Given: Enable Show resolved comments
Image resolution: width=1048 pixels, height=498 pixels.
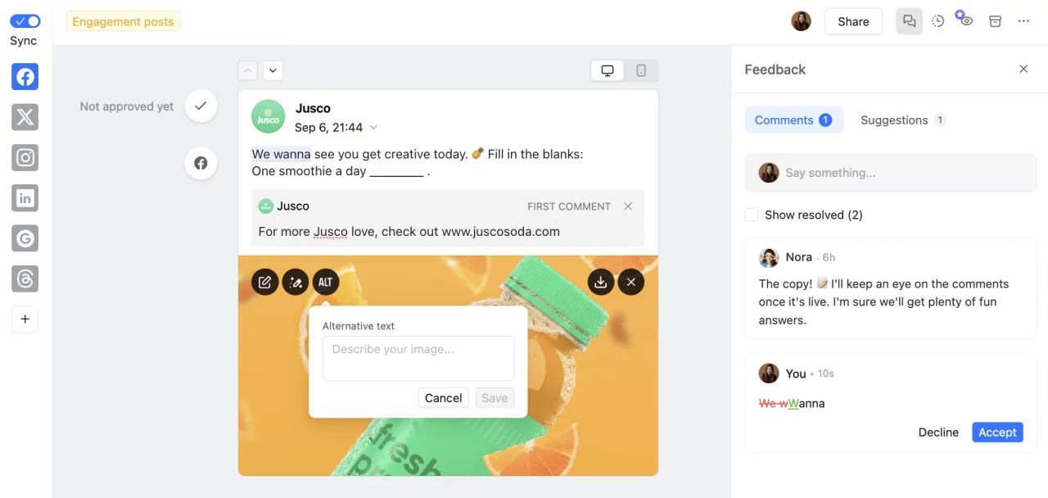Looking at the screenshot, I should (x=752, y=214).
